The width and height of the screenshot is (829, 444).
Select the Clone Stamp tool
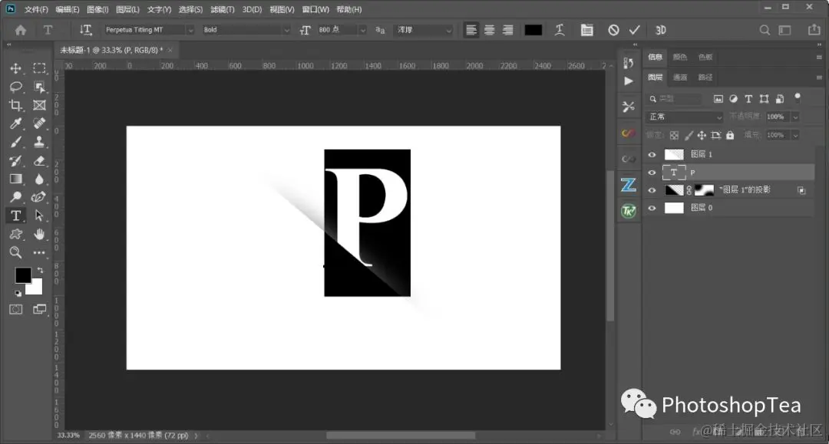click(x=39, y=142)
